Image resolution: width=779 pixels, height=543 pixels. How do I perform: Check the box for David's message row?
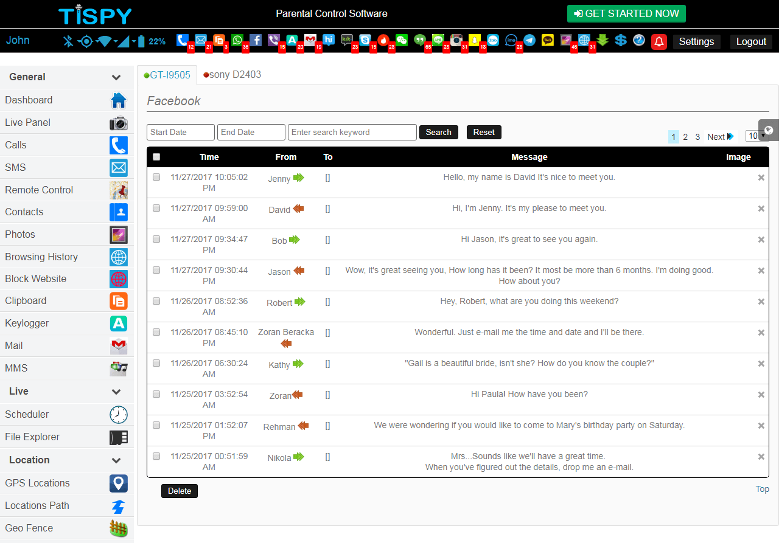tap(156, 208)
